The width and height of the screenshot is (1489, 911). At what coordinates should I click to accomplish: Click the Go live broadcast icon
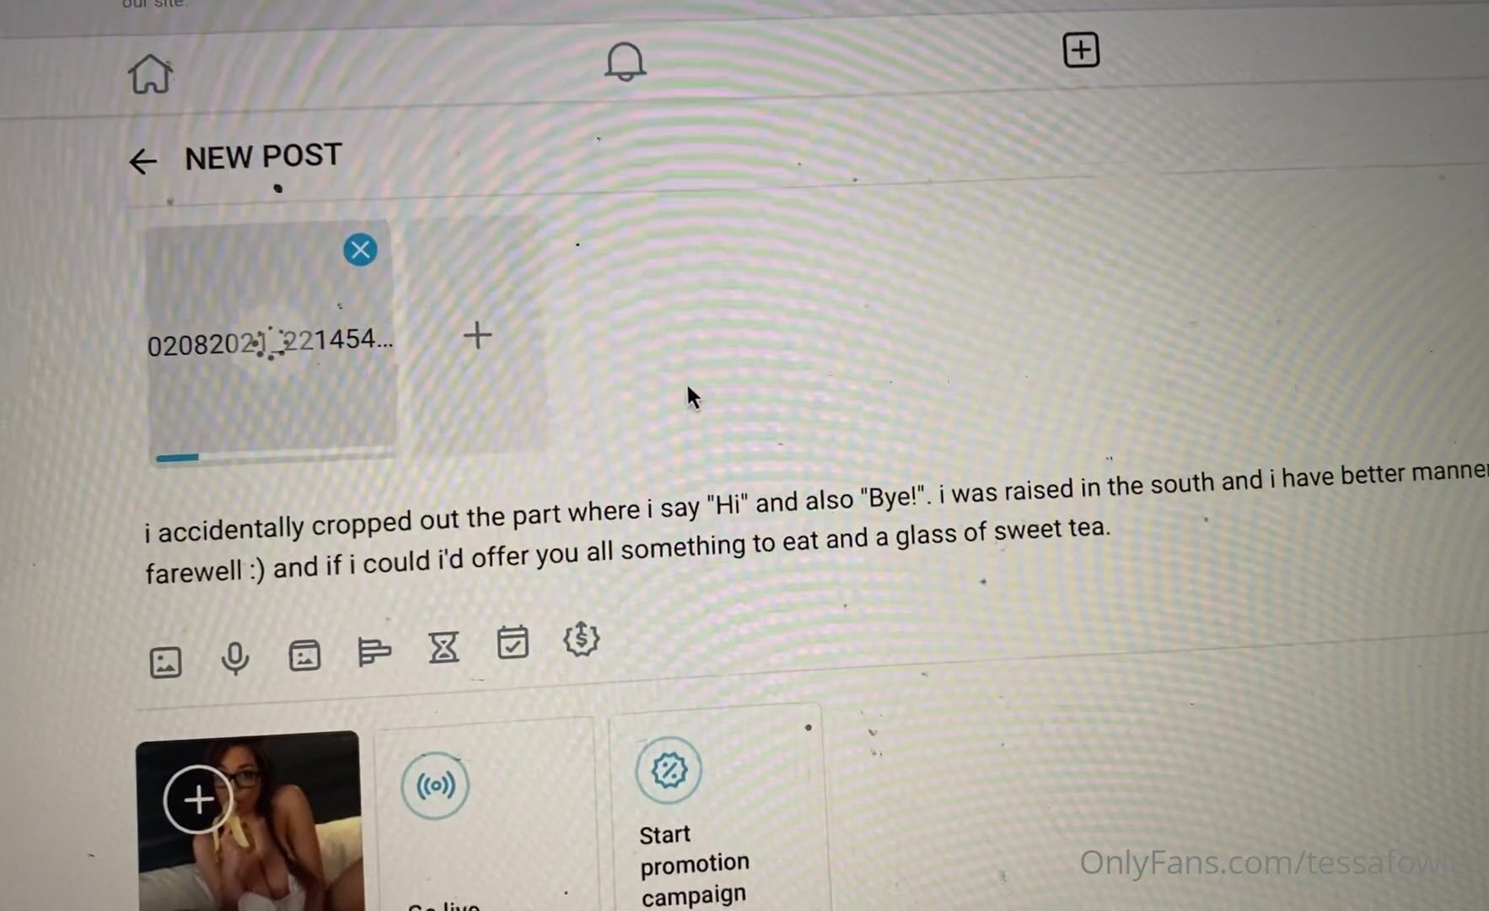[x=435, y=786]
